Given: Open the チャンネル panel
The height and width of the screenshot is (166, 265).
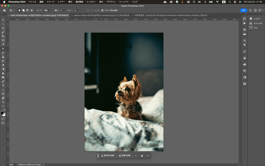Looking at the screenshot, I should point(256,23).
